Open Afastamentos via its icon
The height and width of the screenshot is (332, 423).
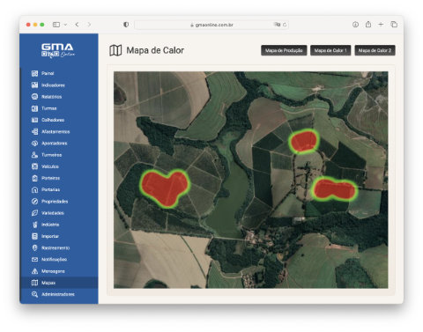34,131
